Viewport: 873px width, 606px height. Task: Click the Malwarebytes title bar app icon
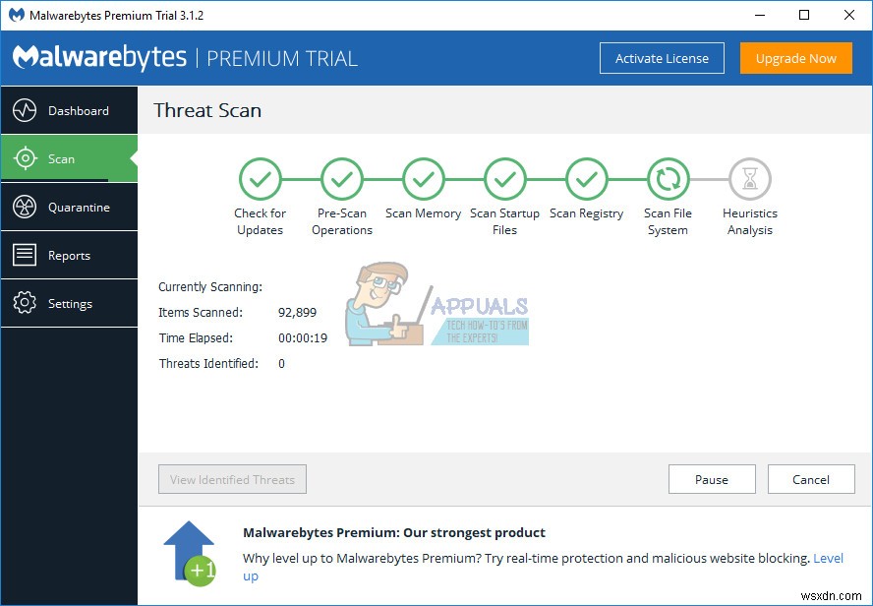pyautogui.click(x=16, y=15)
